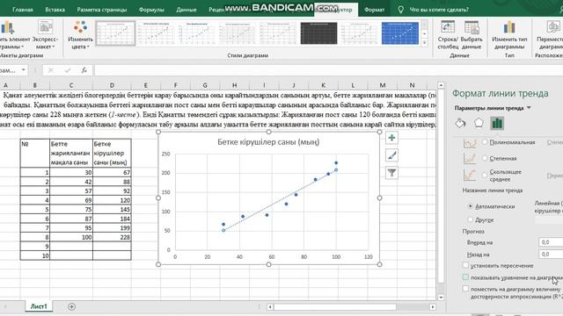Click Forward forecast input field
The image size is (563, 316).
tap(551, 242)
